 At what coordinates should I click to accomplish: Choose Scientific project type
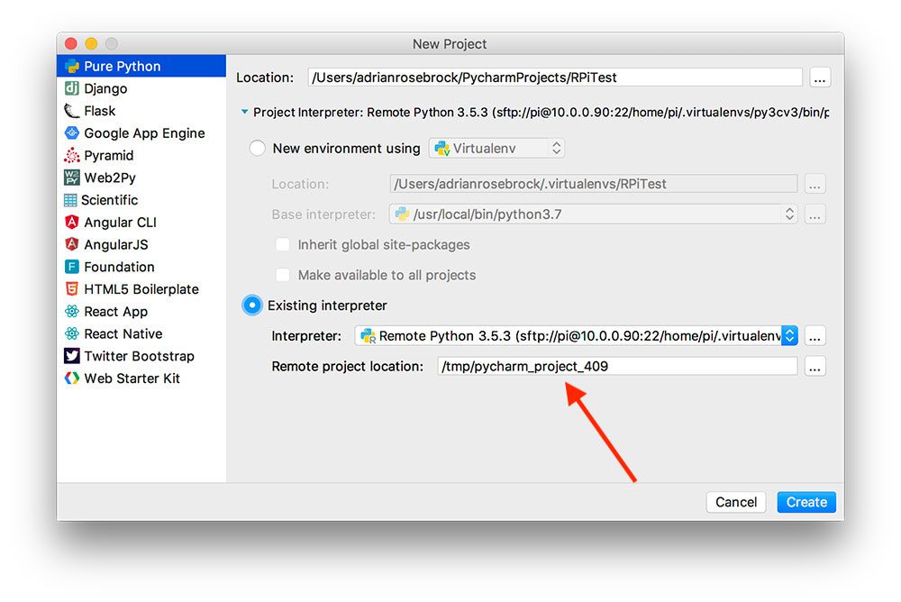(141, 200)
